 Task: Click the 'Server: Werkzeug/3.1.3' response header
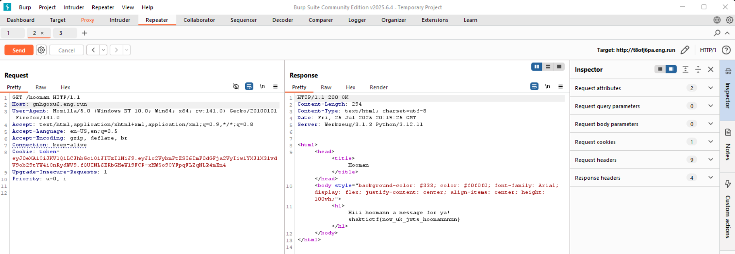[x=360, y=124]
